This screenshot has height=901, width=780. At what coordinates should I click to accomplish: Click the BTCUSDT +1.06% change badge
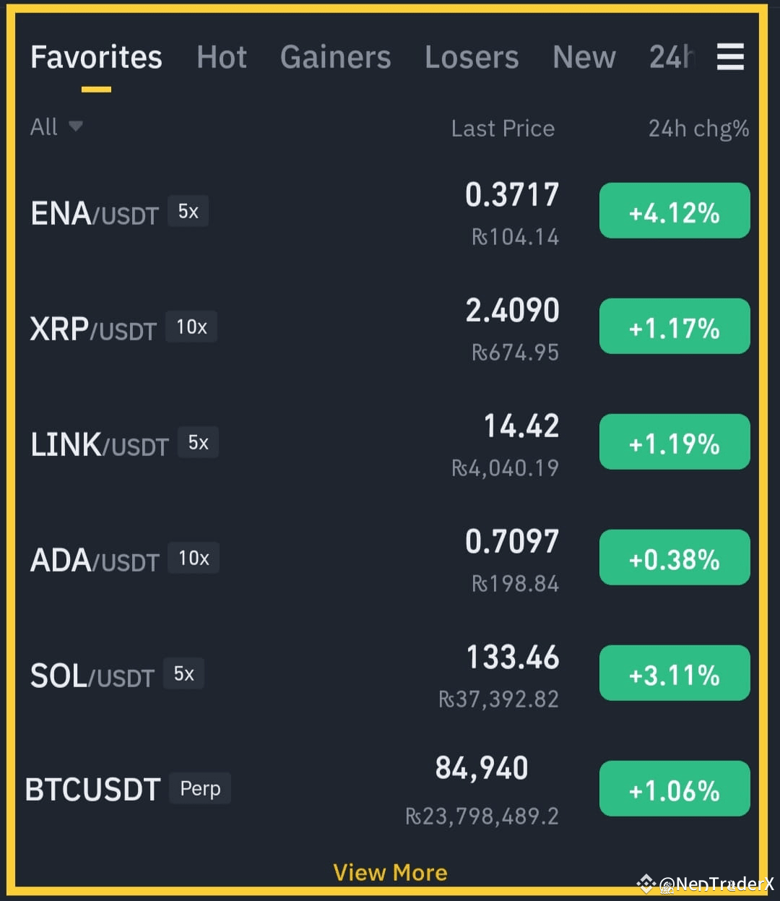[x=675, y=789]
